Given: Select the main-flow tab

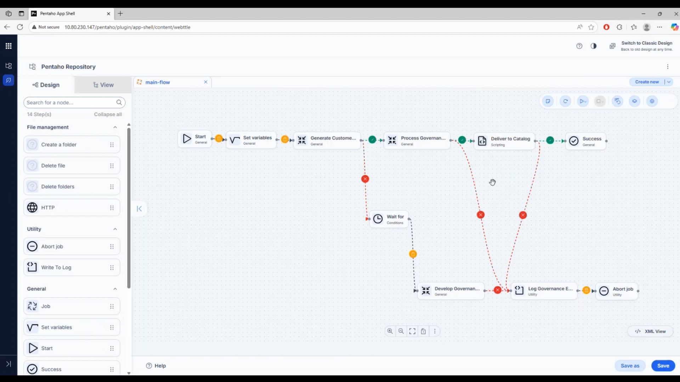Looking at the screenshot, I should [158, 82].
